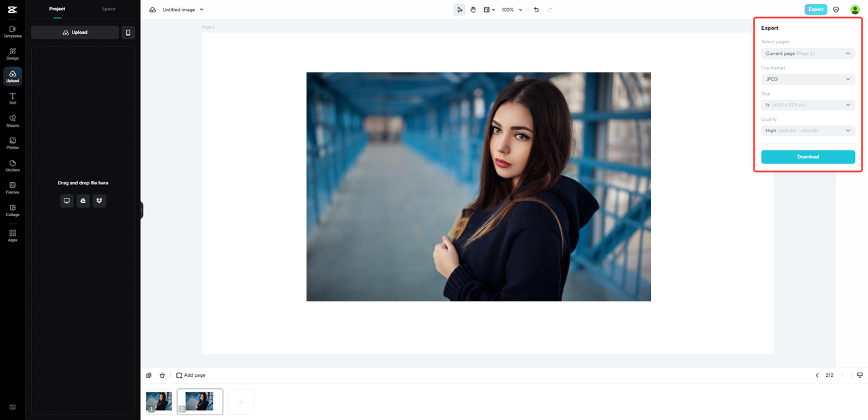This screenshot has height=420, width=868.
Task: Click the keyboard shortcuts icon bottom left
Action: click(x=12, y=407)
